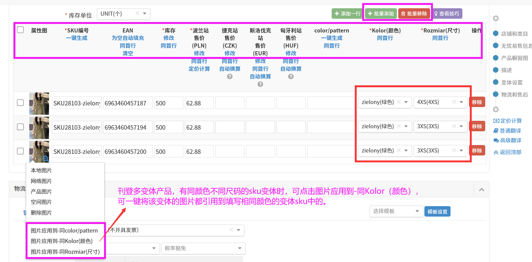The height and width of the screenshot is (262, 532).
Task: Choose 本地图片 from the image menu
Action: click(41, 170)
